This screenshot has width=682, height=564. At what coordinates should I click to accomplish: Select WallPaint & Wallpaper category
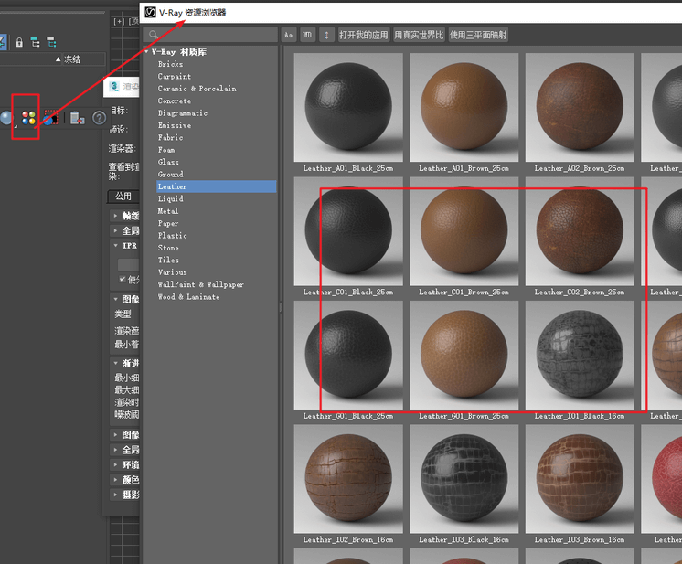pyautogui.click(x=200, y=284)
